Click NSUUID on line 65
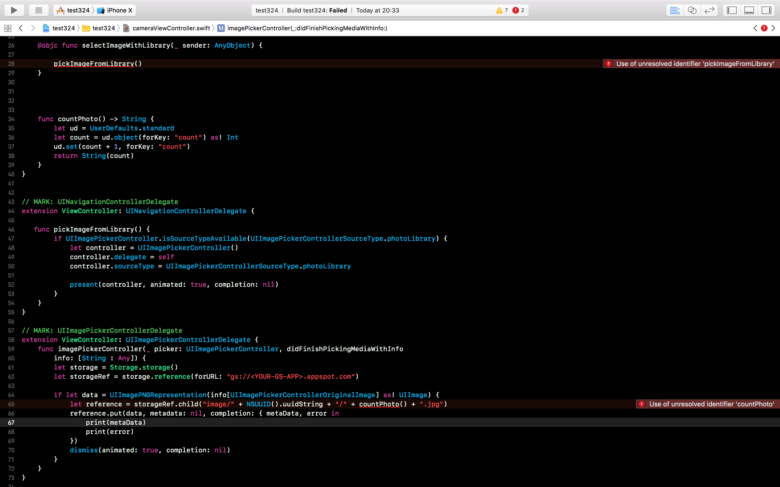This screenshot has width=780, height=487. click(x=258, y=404)
